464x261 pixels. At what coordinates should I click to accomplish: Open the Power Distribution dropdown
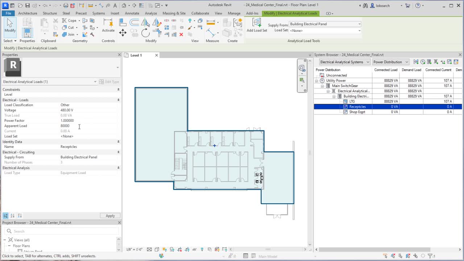coord(391,62)
